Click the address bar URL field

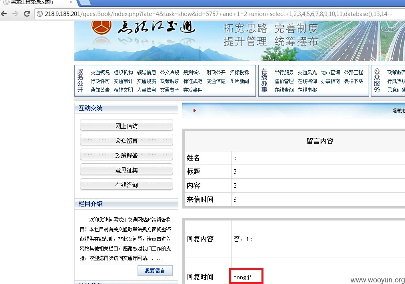(x=218, y=14)
